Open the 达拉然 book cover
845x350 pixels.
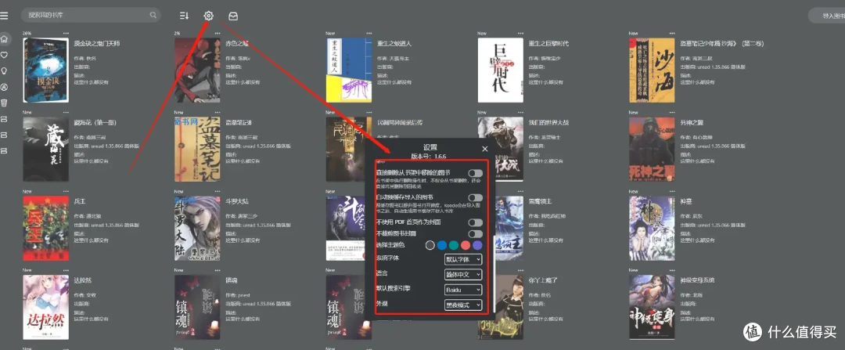tap(46, 308)
